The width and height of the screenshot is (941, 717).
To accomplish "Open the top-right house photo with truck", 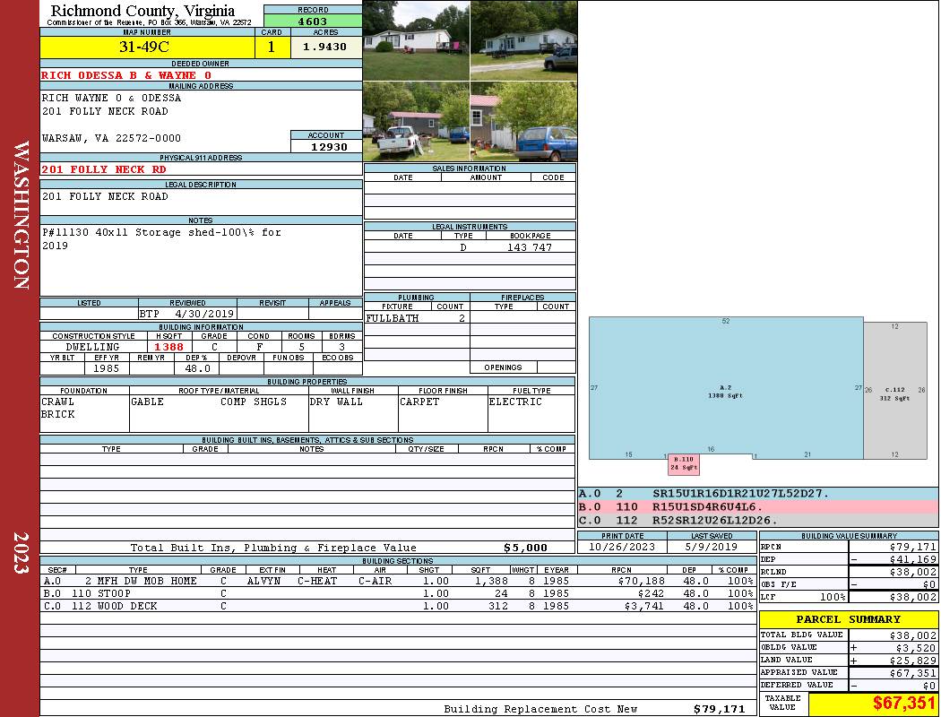I will click(523, 40).
